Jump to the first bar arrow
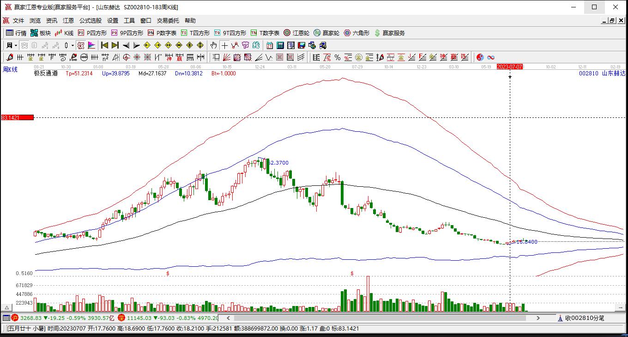This screenshot has width=628, height=337. pos(105,45)
